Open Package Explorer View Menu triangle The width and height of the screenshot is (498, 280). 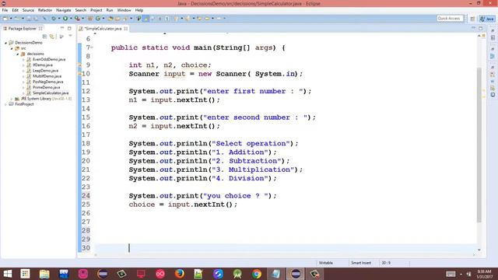click(x=70, y=36)
